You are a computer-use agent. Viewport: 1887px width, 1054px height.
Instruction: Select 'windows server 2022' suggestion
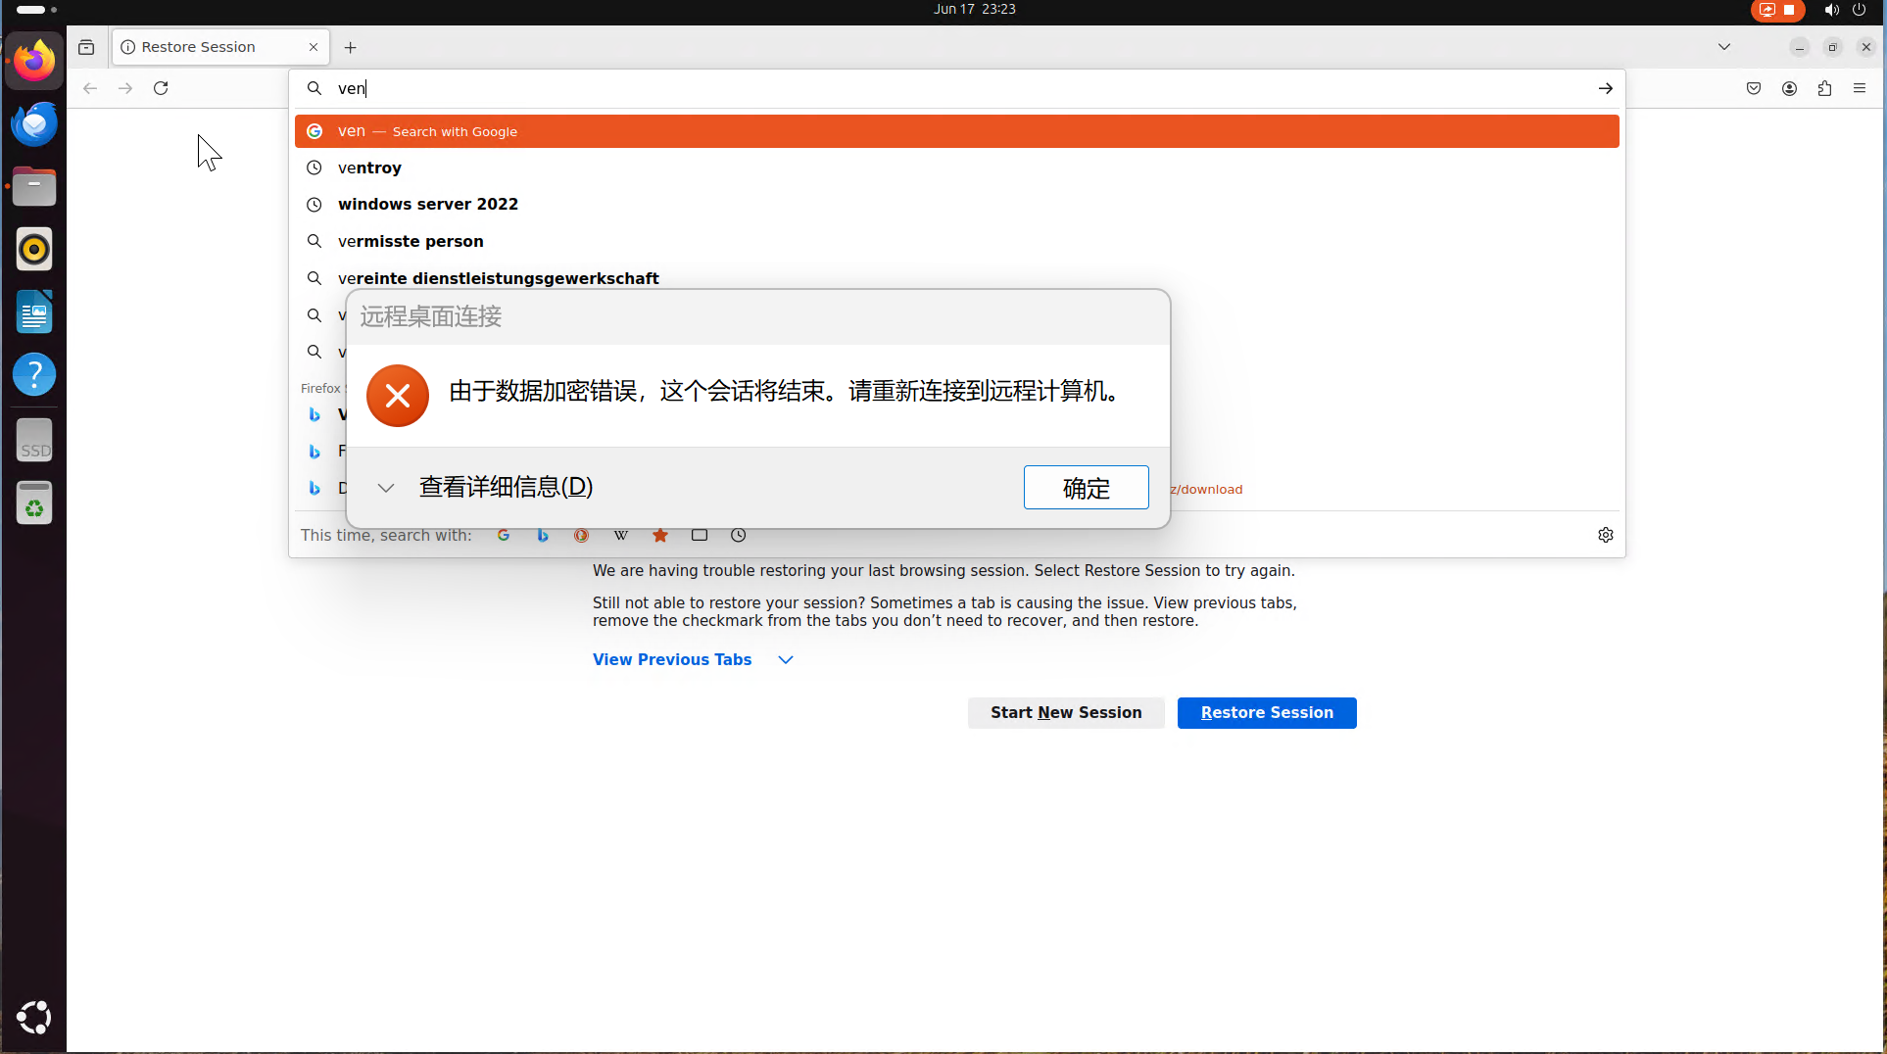[956, 204]
